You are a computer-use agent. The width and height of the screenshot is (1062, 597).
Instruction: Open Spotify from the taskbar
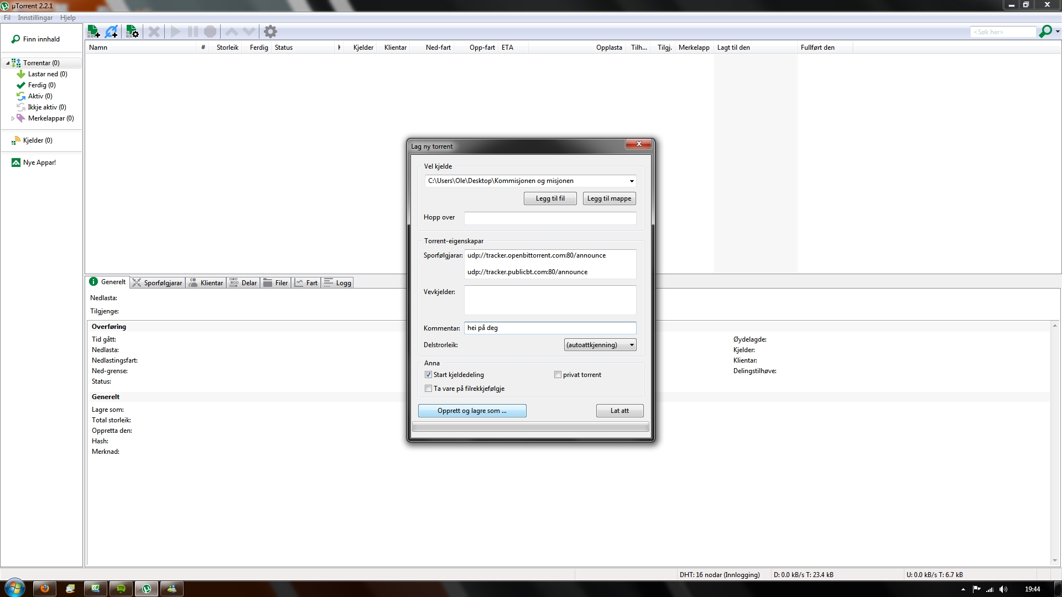pyautogui.click(x=121, y=589)
